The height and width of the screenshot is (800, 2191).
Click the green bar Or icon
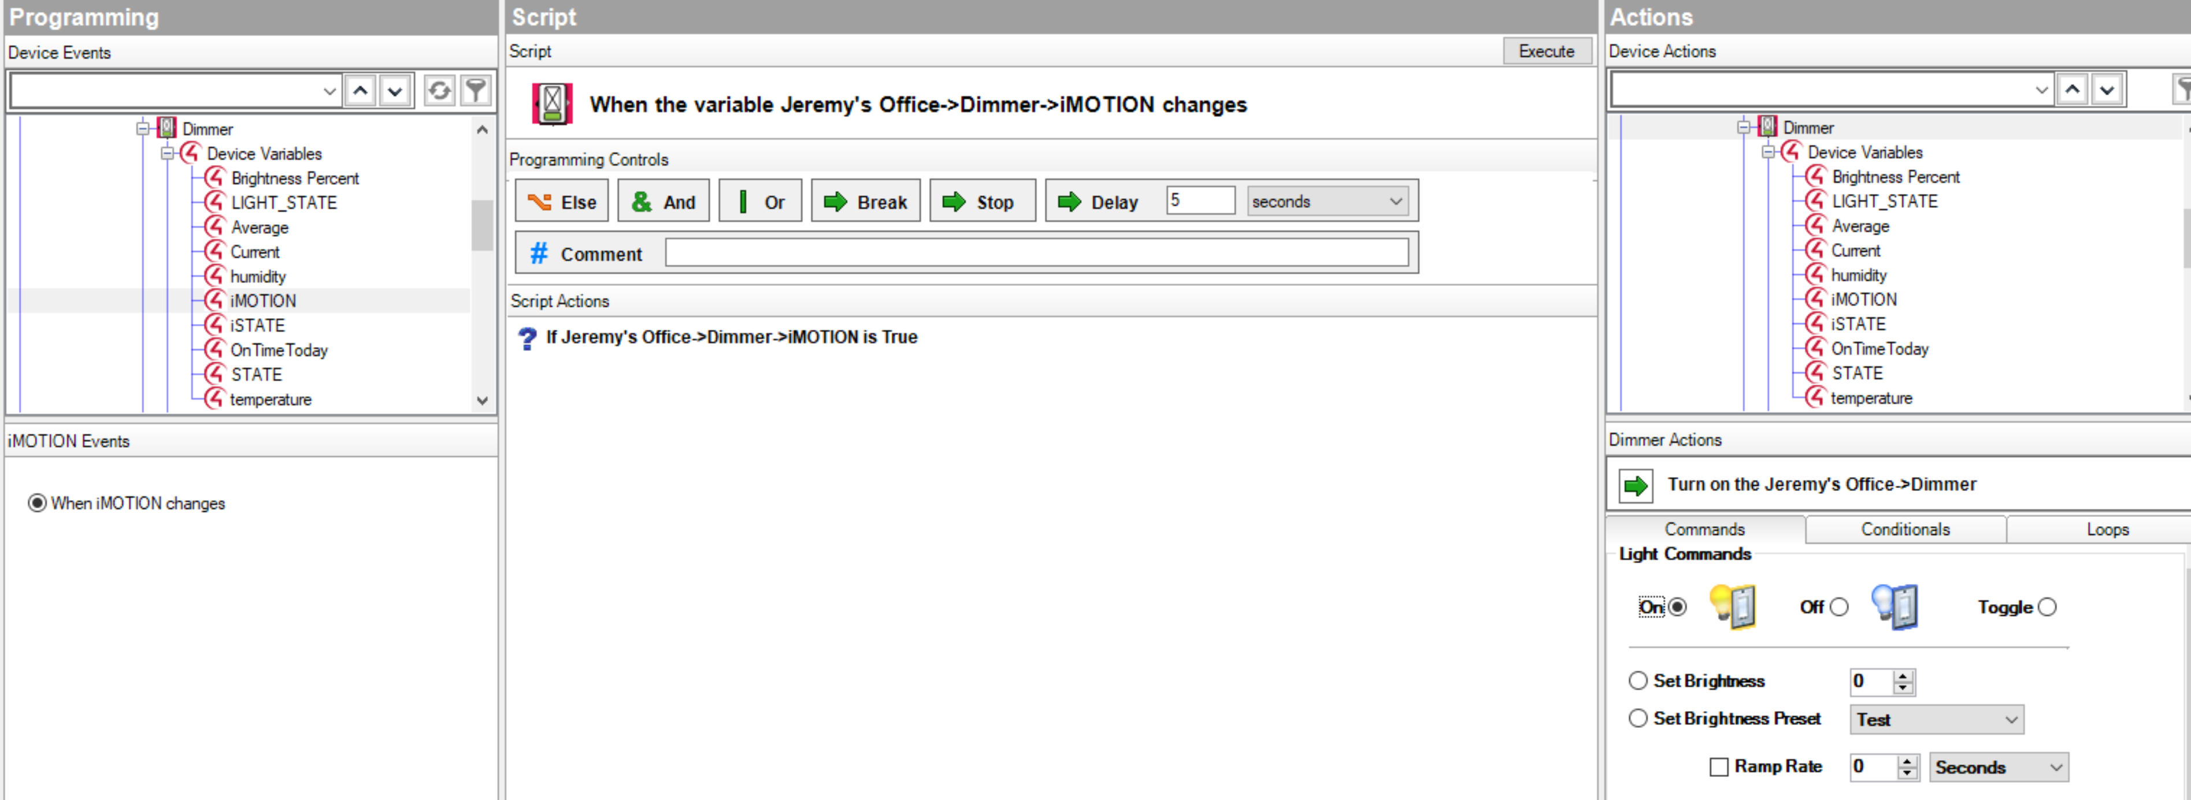tap(743, 202)
